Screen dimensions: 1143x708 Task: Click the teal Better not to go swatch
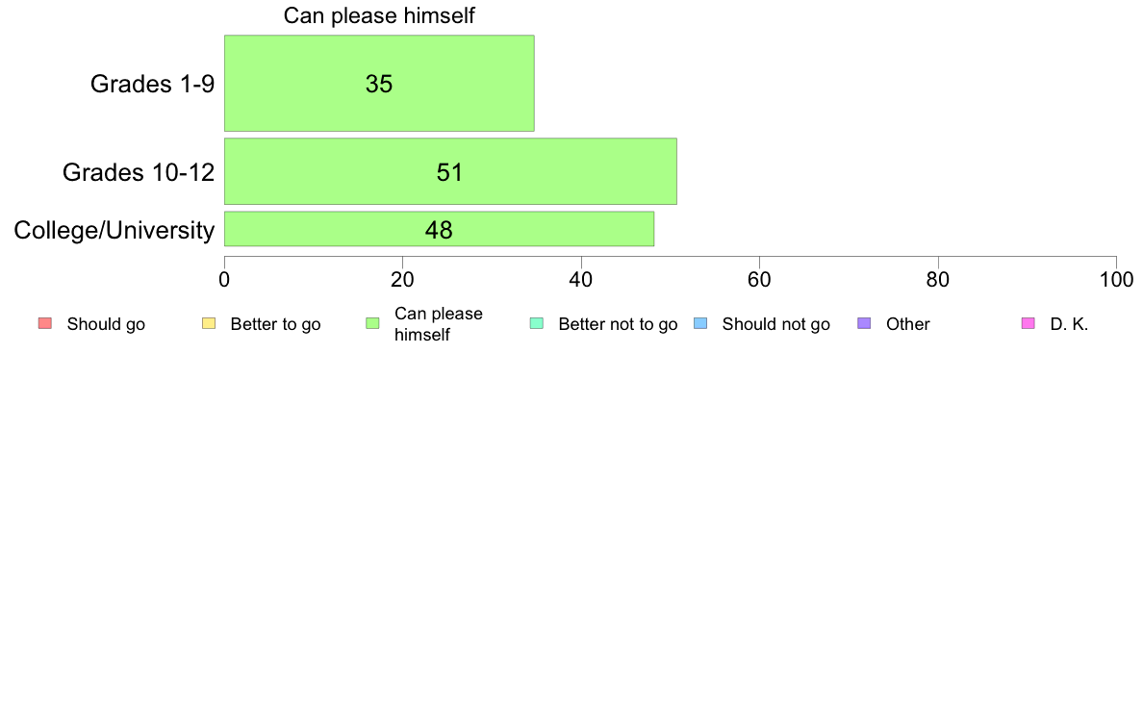click(537, 323)
